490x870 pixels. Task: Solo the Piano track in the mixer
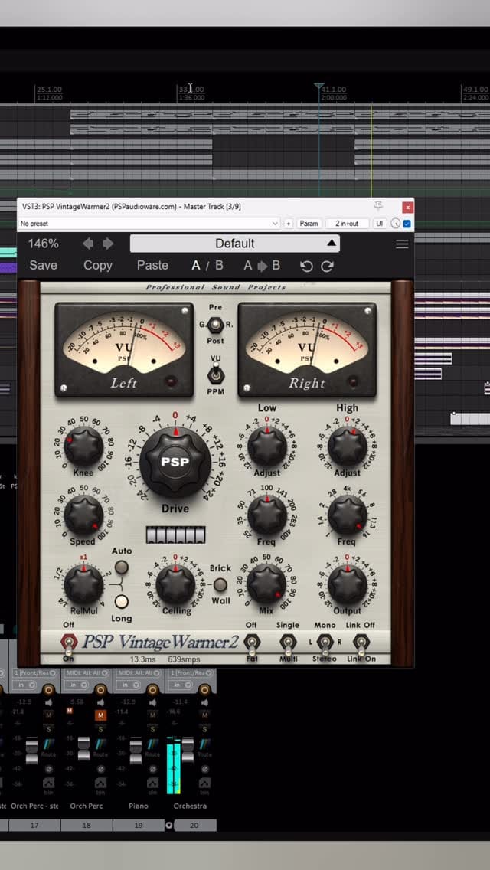point(152,728)
